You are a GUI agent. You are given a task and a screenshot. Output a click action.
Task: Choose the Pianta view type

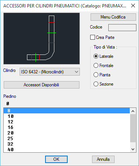click(x=96, y=75)
